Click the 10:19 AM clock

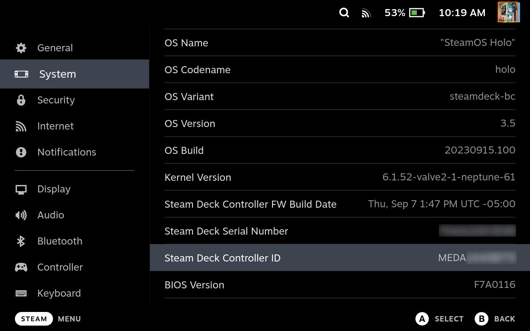[x=462, y=13]
